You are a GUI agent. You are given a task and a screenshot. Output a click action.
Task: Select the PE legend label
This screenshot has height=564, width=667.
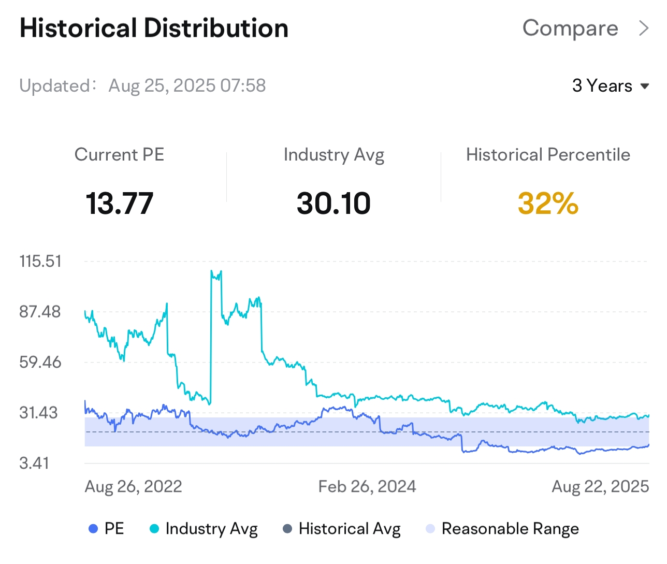[x=114, y=529]
